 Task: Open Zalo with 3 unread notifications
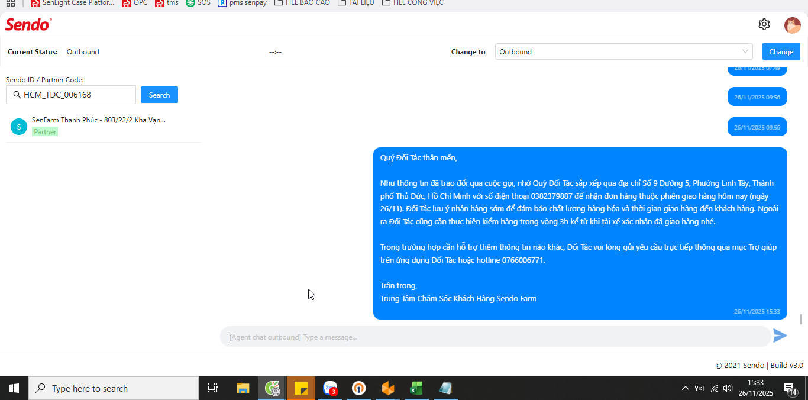point(330,388)
